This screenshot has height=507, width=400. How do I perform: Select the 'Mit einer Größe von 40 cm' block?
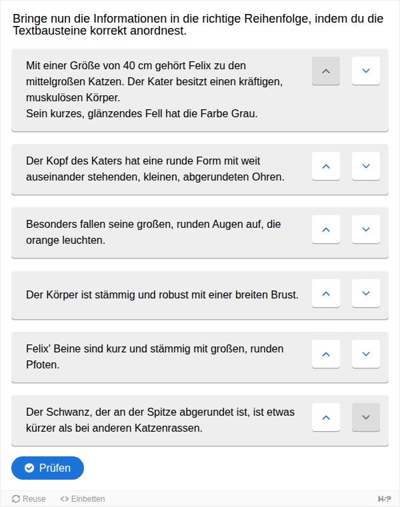point(200,90)
